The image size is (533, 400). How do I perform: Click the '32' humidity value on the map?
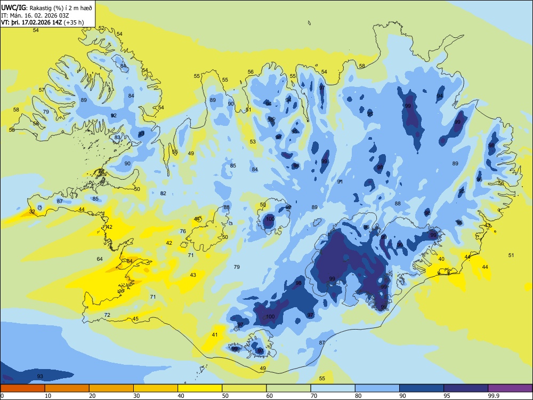point(32,212)
